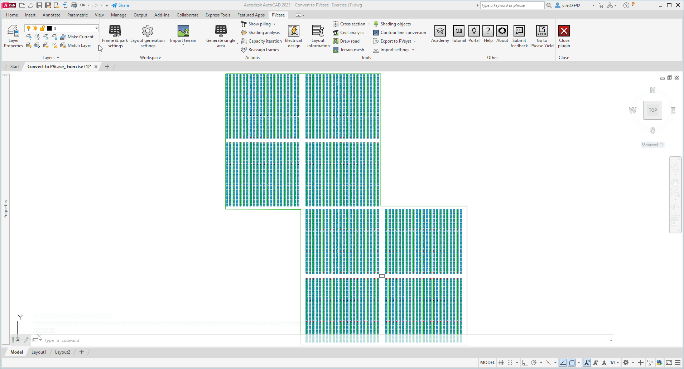
Task: Toggle the layer on/off lightbulb icon
Action: pos(29,28)
